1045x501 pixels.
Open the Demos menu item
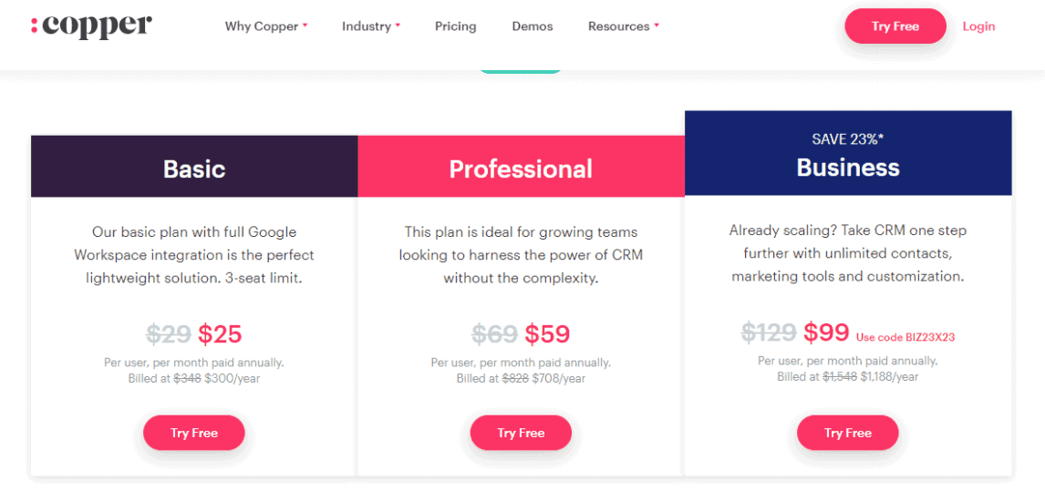(x=532, y=26)
